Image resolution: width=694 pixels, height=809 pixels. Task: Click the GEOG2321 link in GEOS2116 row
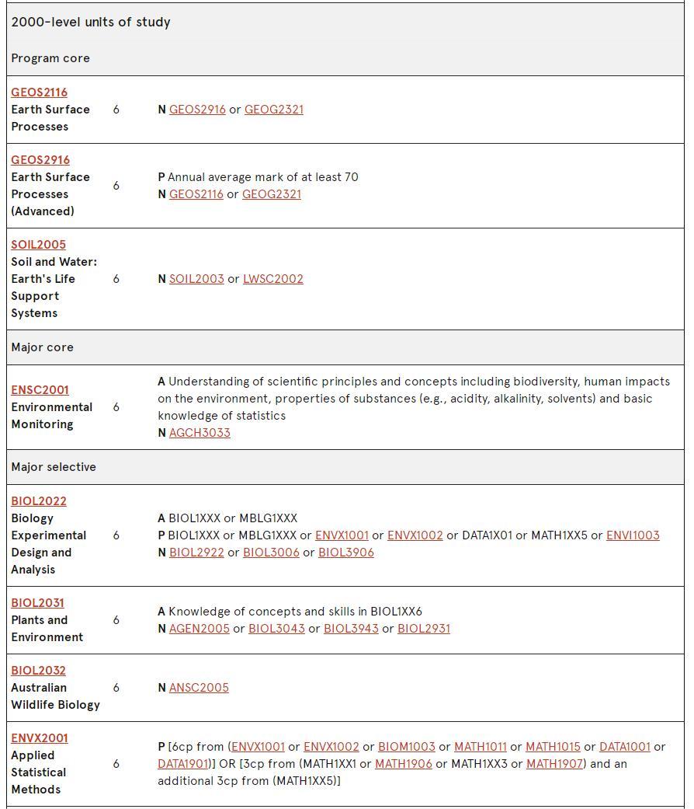click(274, 110)
